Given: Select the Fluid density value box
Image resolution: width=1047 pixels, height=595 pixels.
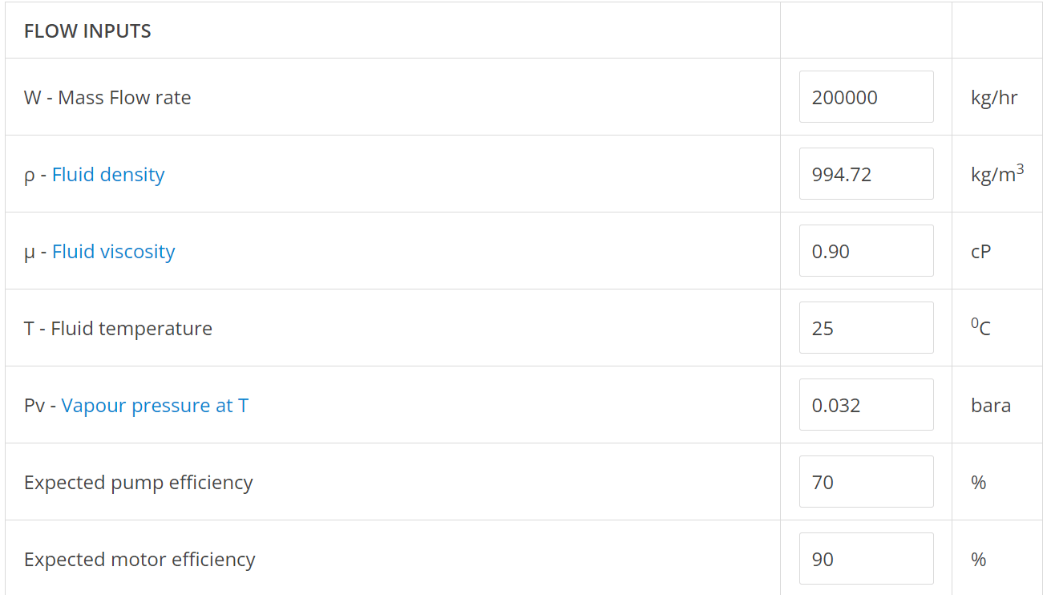Looking at the screenshot, I should pos(866,174).
